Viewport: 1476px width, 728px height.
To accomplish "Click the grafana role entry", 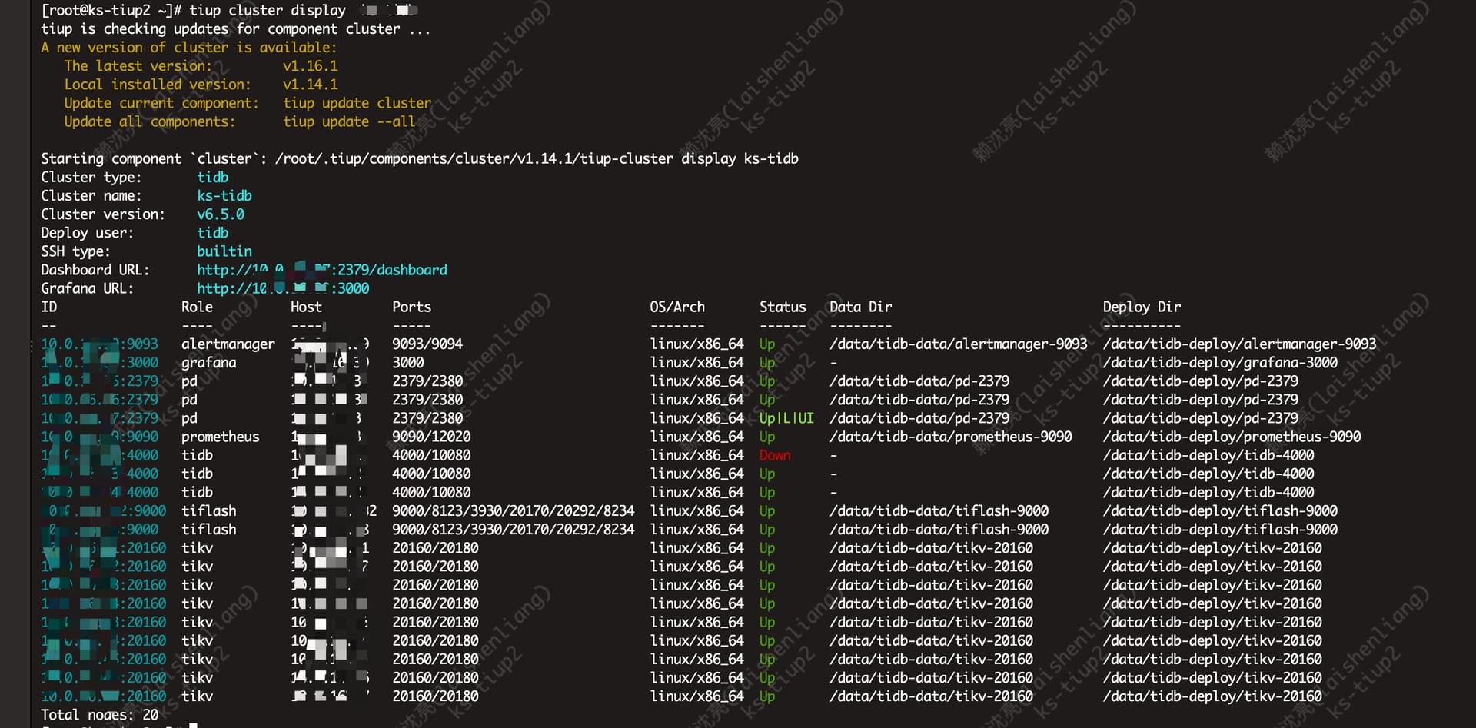I will coord(208,362).
